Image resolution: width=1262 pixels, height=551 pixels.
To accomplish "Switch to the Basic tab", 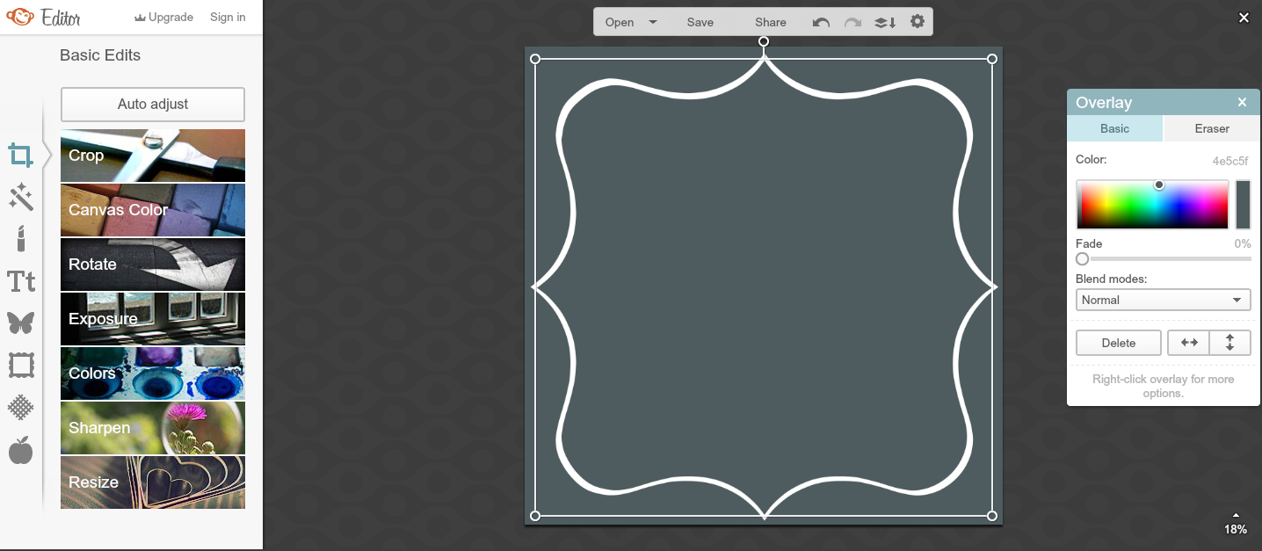I will [x=1115, y=128].
